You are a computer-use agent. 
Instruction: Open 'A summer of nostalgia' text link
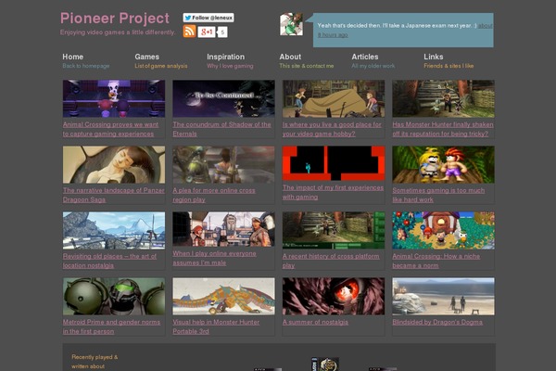click(x=315, y=322)
